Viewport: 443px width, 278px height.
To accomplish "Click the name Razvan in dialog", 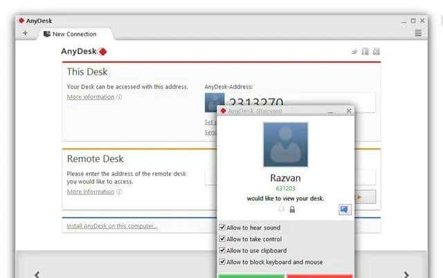I will click(286, 178).
